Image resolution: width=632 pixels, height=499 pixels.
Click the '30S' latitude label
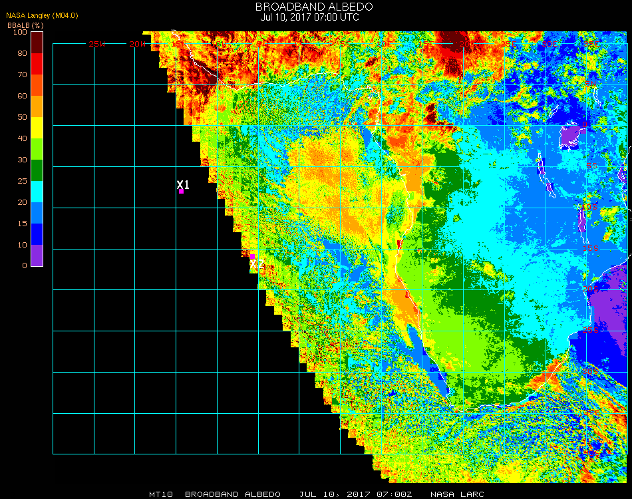591,372
